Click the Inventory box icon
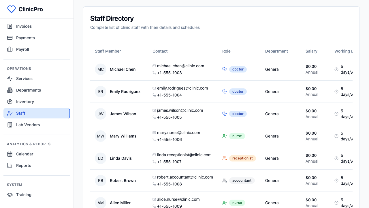The height and width of the screenshot is (208, 369). coord(10,102)
